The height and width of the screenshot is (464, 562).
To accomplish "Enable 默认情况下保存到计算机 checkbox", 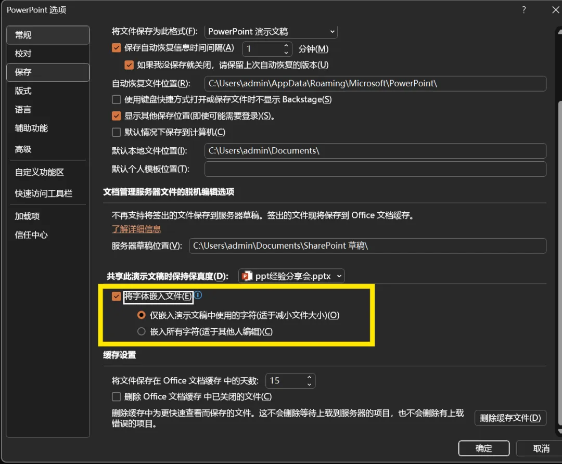I will (117, 132).
